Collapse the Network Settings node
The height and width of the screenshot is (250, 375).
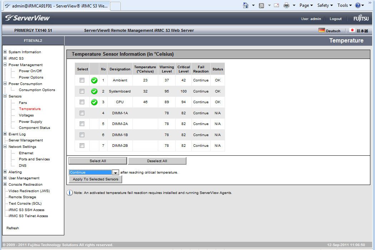coord(5,146)
